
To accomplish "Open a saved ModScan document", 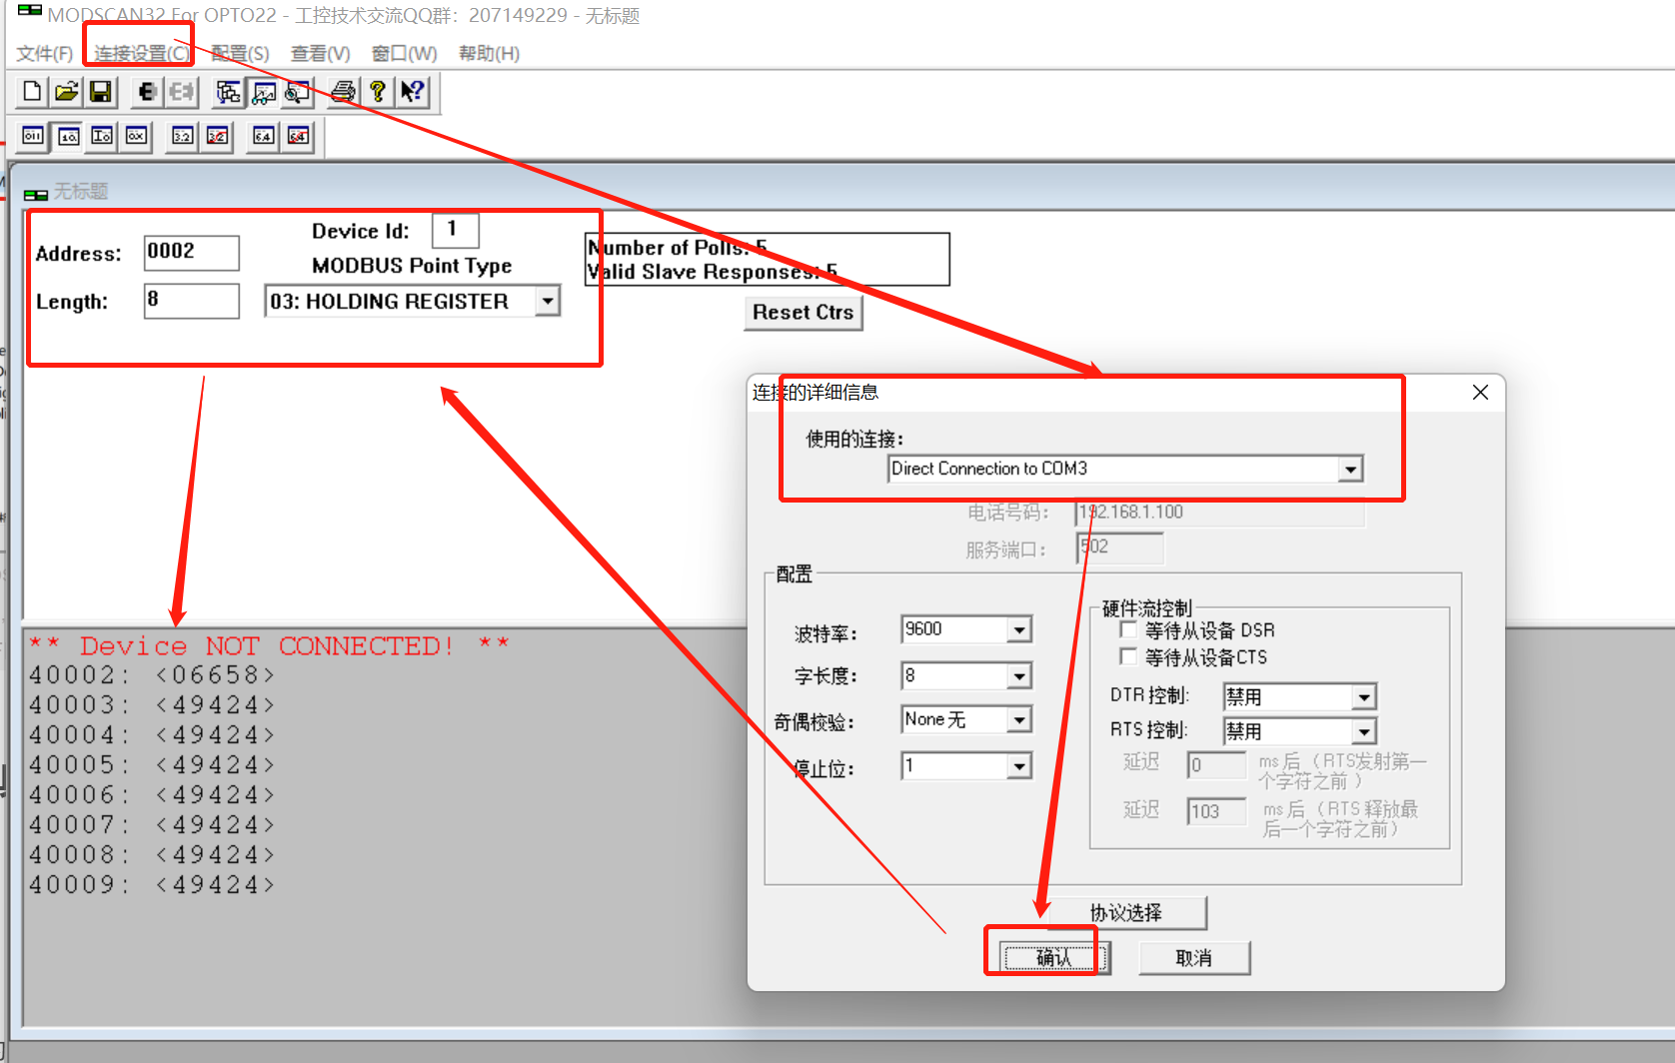I will click(65, 91).
